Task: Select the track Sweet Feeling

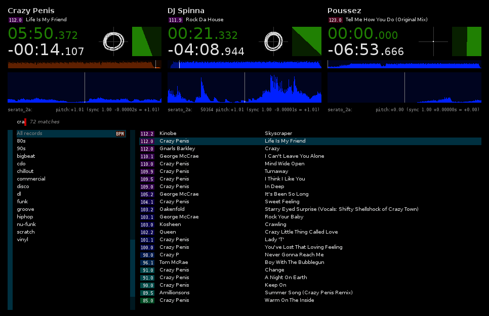Action: (x=310, y=202)
